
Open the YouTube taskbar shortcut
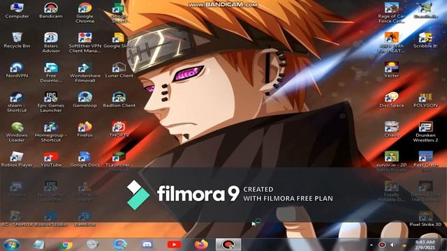[x=174, y=245]
